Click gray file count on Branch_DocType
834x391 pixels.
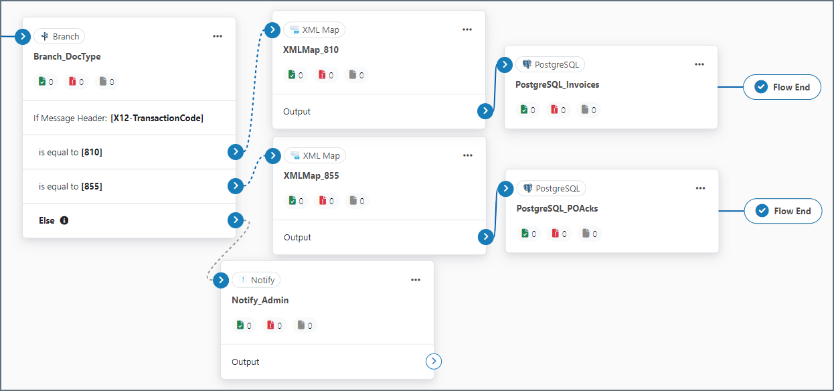pyautogui.click(x=106, y=82)
